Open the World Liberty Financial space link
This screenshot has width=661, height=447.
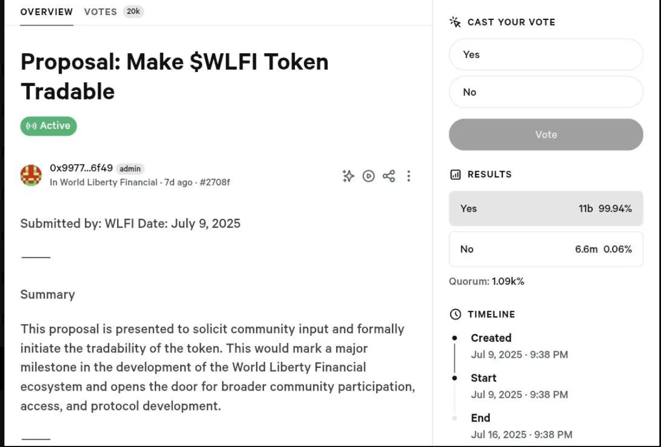109,182
